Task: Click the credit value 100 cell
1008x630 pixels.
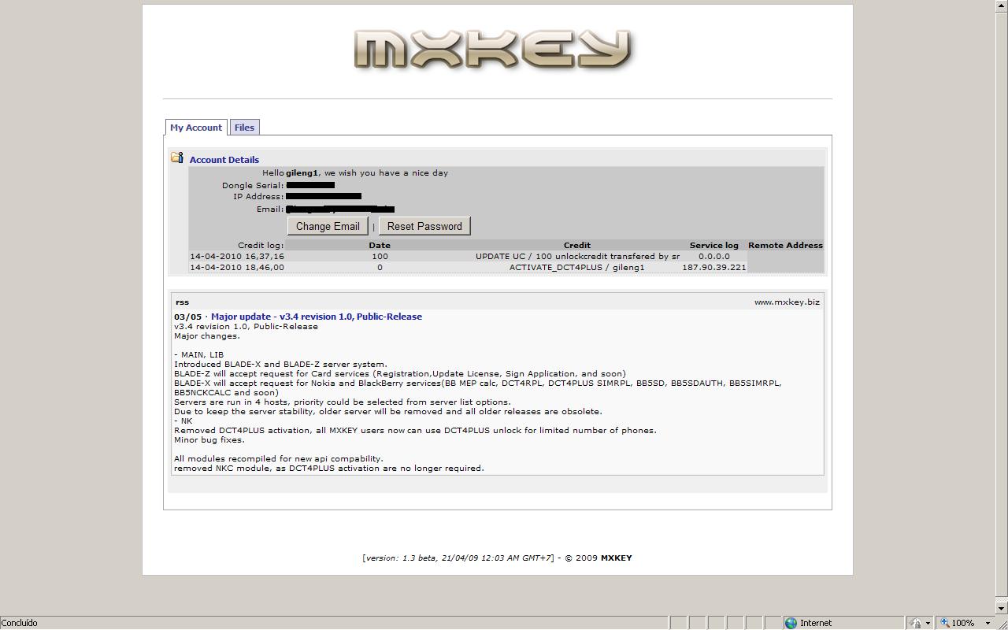Action: point(380,256)
